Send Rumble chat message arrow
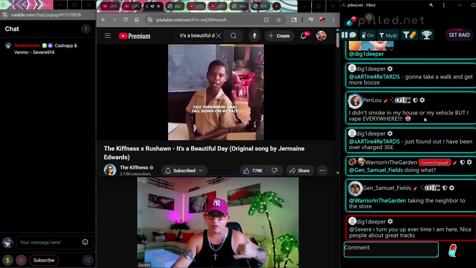 point(88,260)
